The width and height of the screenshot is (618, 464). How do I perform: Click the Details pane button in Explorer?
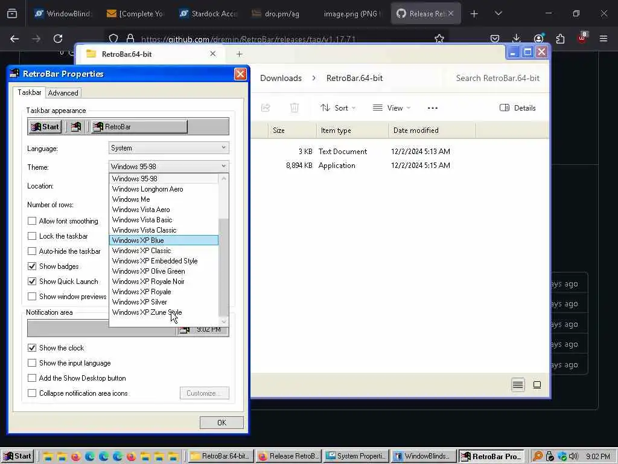click(517, 108)
